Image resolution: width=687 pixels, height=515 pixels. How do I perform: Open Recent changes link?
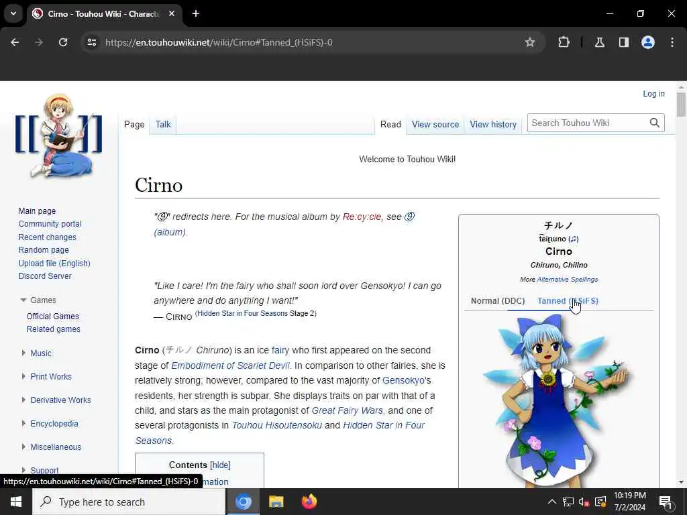48,237
